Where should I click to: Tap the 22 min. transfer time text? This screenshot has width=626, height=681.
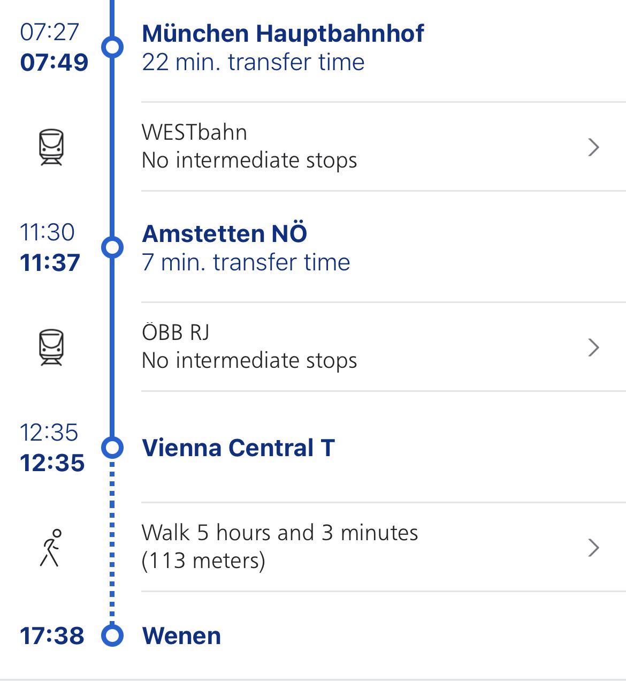(x=253, y=62)
